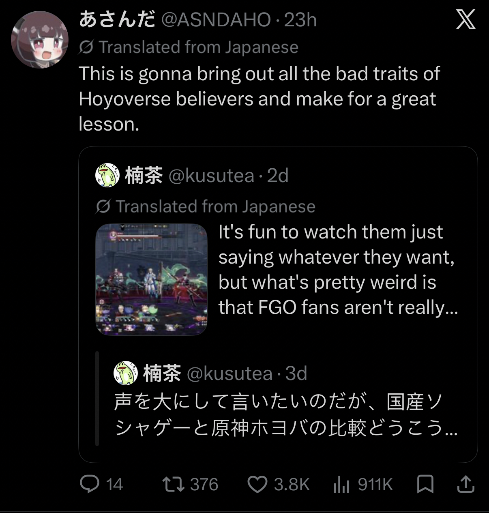Toggle quoted tweet's 'Translated from Japanese' label
The image size is (489, 513).
coord(206,206)
